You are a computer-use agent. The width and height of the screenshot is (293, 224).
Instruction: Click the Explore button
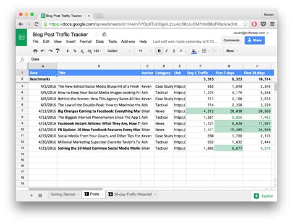pos(263,196)
